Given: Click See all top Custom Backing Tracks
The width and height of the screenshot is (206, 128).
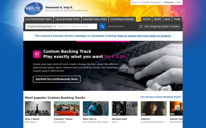Looking at the screenshot, I should pyautogui.click(x=161, y=97).
